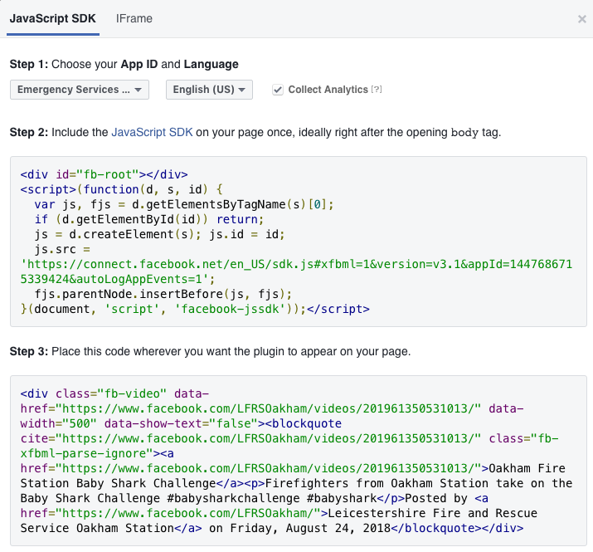This screenshot has width=593, height=552.
Task: Click the line 'fjs.parentNode.insertBefore(js, fjs);'
Action: 163,294
